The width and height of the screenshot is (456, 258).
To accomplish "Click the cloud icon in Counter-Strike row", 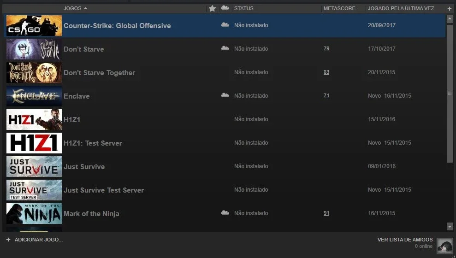I will pyautogui.click(x=225, y=25).
